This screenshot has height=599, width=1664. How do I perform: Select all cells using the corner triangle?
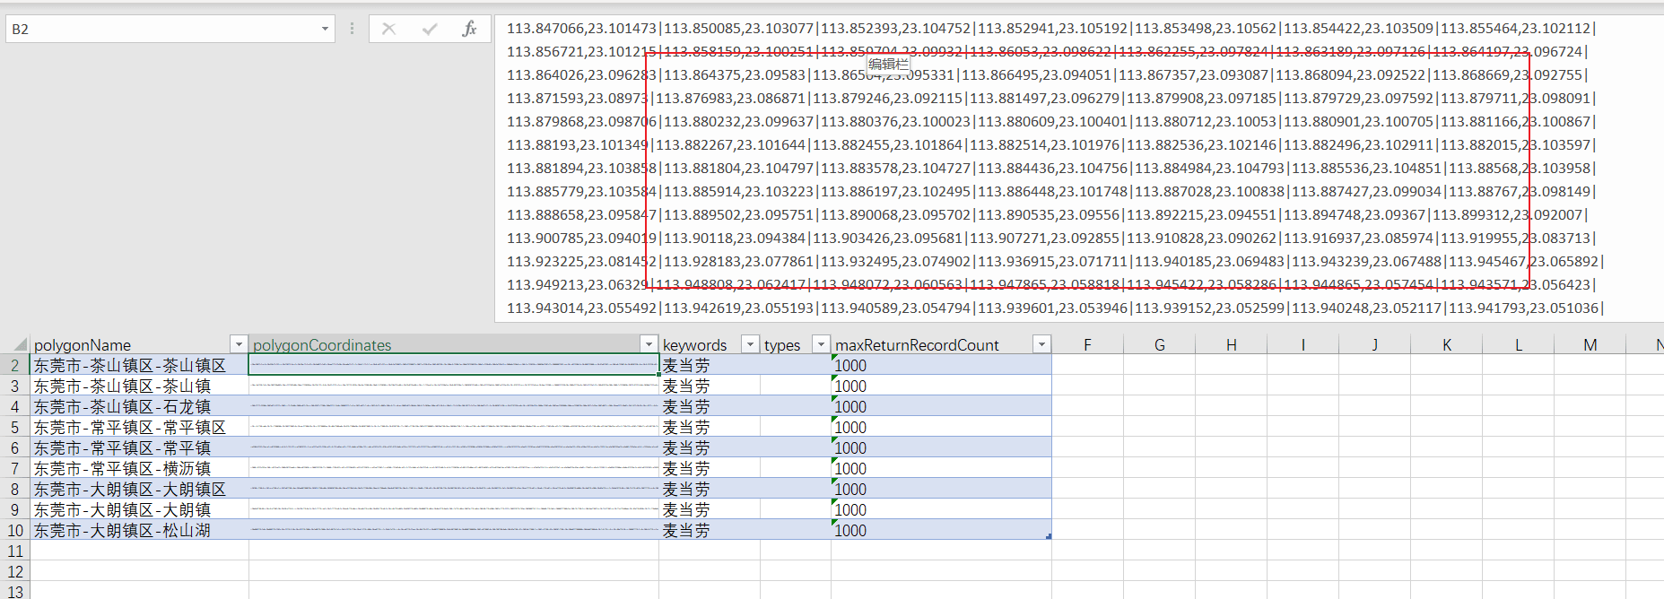click(20, 344)
